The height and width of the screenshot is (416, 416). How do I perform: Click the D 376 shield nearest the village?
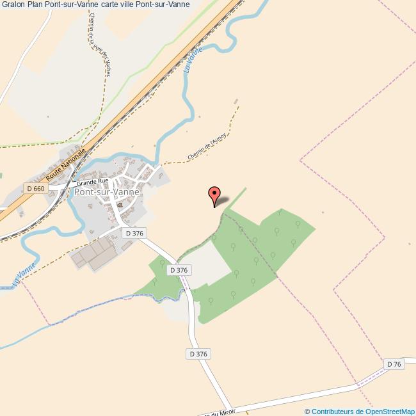point(134,233)
